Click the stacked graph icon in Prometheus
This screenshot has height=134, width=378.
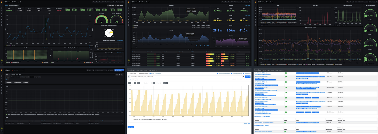[x=167, y=83]
